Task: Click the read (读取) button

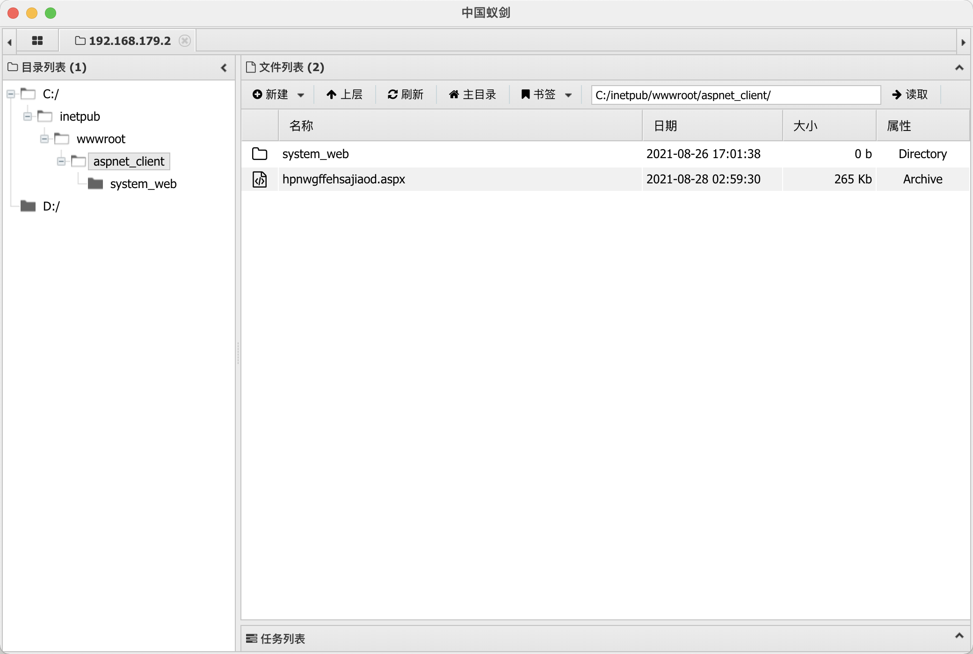Action: click(910, 94)
